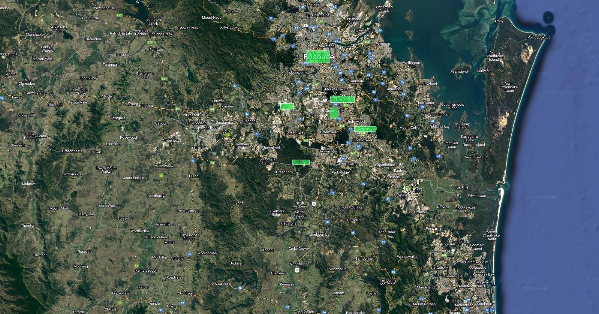Click the Kents Lagoon label
Image resolution: width=599 pixels, height=314 pixels.
tap(146, 270)
